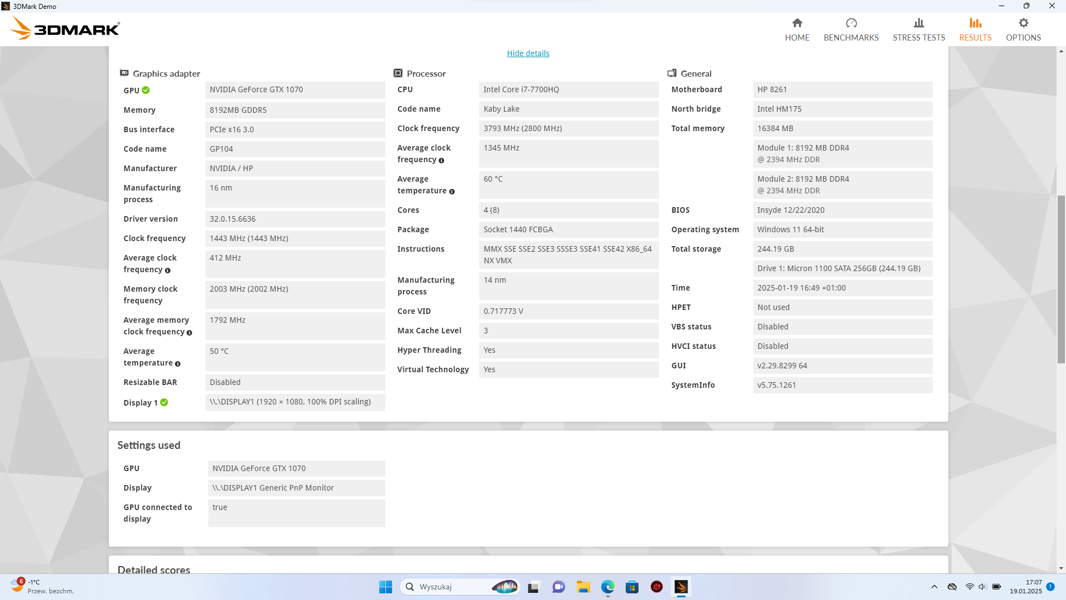Image resolution: width=1066 pixels, height=600 pixels.
Task: Click the 3DMark taskbar icon
Action: tap(681, 587)
